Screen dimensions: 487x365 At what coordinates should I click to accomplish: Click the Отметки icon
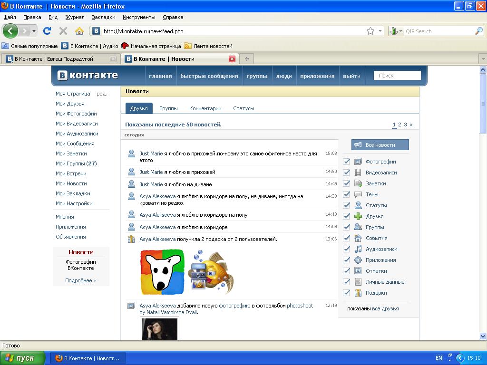(x=358, y=271)
